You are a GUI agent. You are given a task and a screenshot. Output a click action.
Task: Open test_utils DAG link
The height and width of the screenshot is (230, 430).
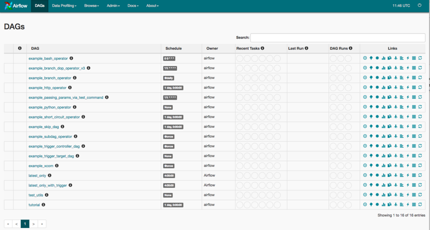36,195
